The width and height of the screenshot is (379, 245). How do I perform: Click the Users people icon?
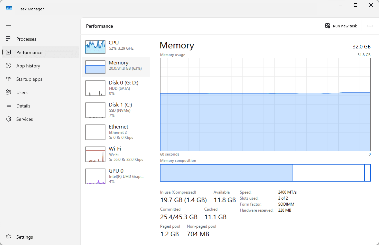click(9, 92)
